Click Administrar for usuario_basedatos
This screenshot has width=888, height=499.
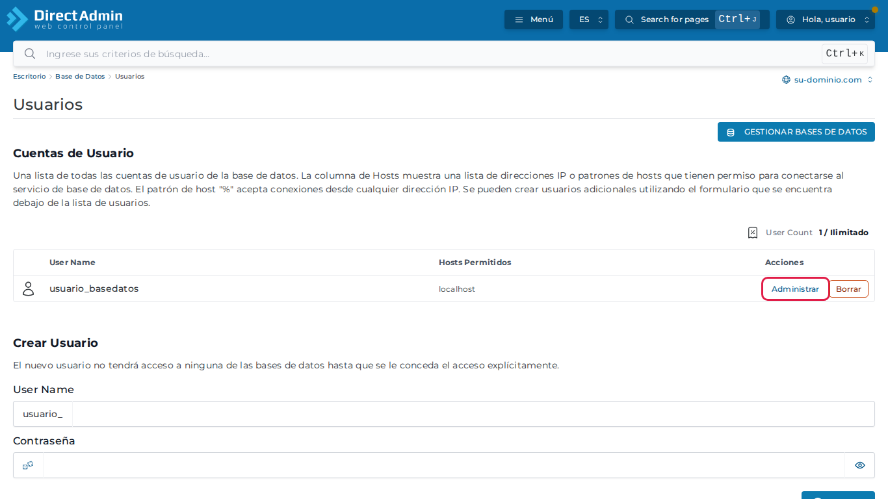tap(795, 289)
